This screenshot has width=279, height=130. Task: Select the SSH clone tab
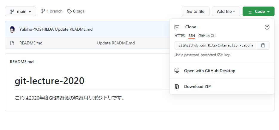pos(192,36)
